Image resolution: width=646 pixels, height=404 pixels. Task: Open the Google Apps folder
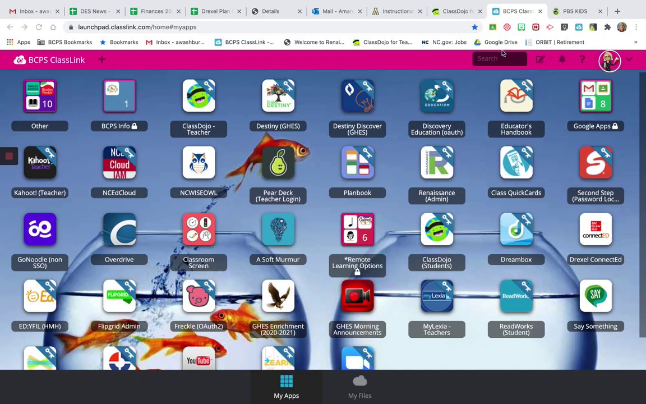click(596, 96)
